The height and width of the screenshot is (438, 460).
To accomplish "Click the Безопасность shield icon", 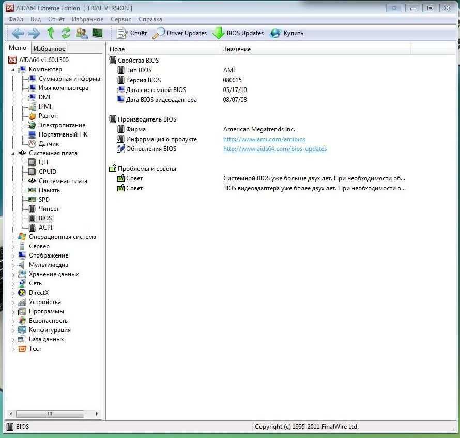I will [22, 321].
